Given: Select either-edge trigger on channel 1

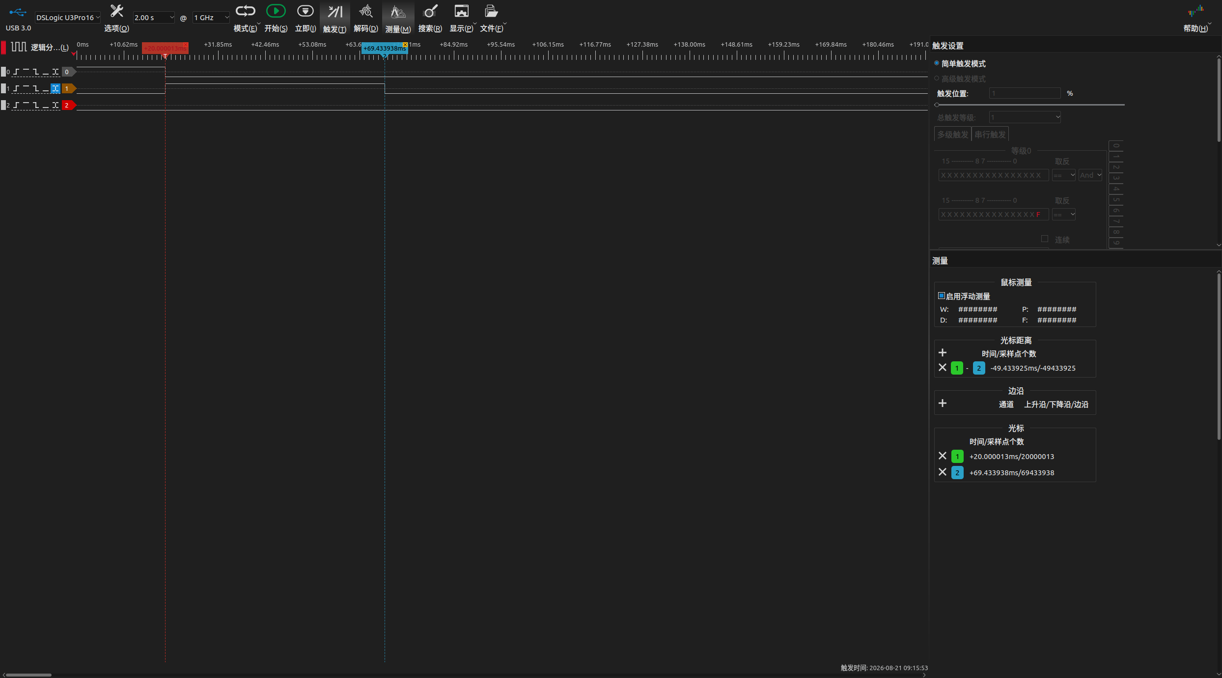Looking at the screenshot, I should [56, 88].
